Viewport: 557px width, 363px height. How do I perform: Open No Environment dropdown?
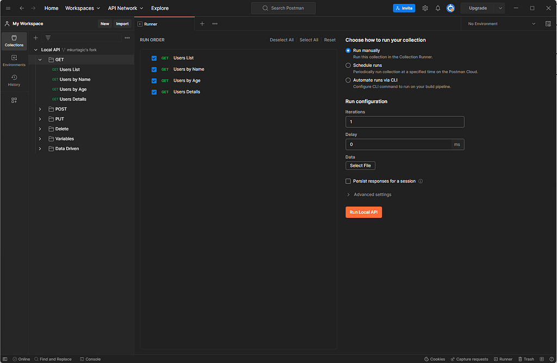pyautogui.click(x=501, y=24)
